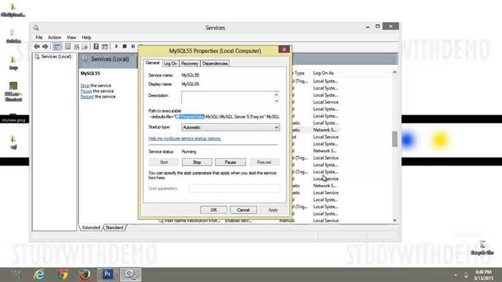Cancel the MySQL55 Properties dialog
The image size is (502, 282).
(x=244, y=210)
